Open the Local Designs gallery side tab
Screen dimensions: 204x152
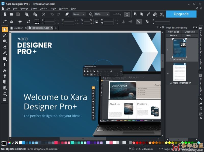point(201,48)
